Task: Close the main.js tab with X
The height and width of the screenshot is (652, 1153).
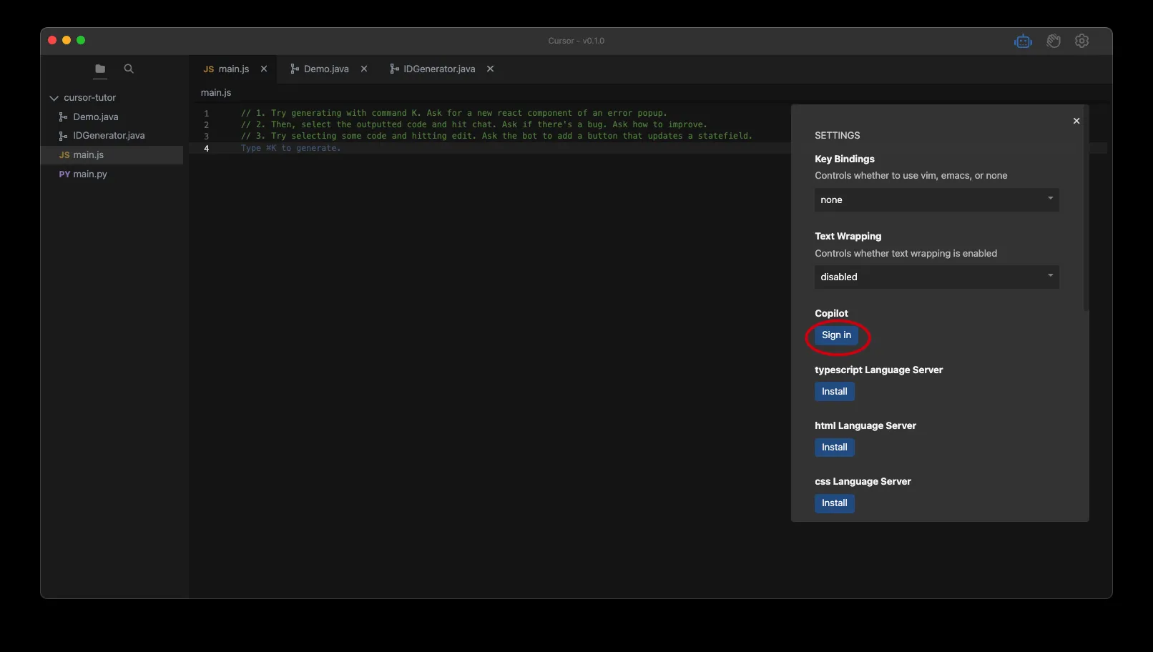Action: (264, 69)
